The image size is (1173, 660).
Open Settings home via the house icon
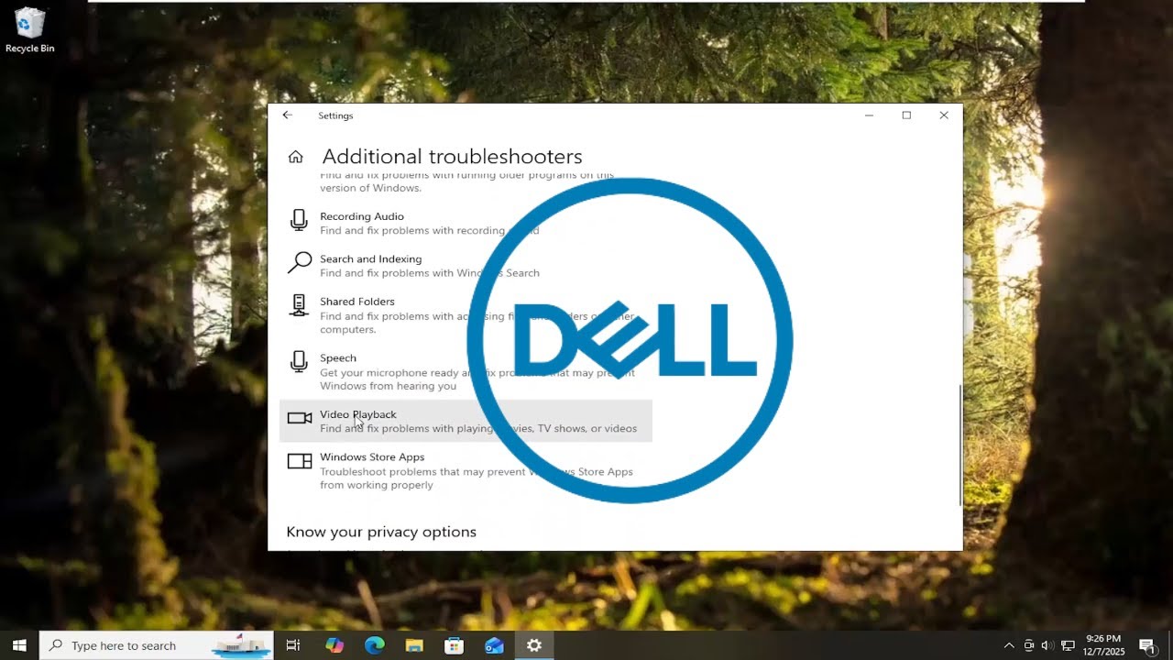coord(295,157)
